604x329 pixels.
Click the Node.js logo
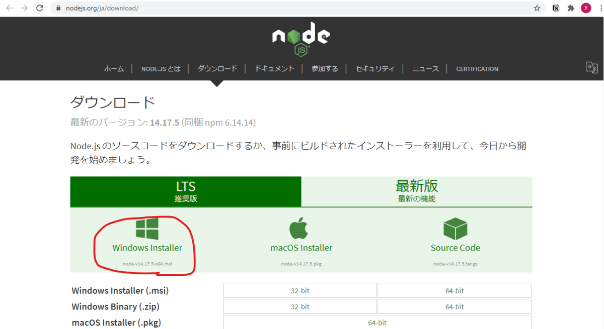click(301, 39)
